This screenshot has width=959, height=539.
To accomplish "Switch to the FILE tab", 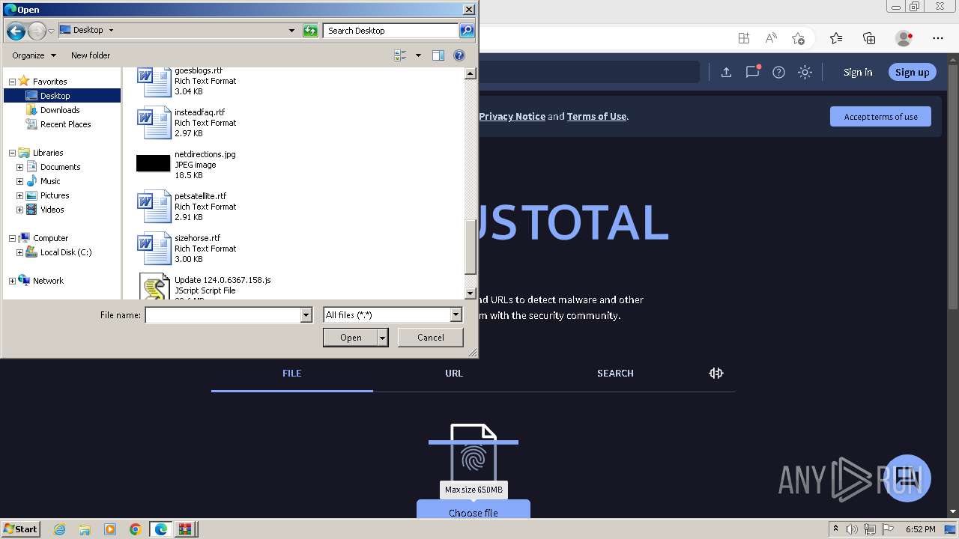I will click(292, 373).
